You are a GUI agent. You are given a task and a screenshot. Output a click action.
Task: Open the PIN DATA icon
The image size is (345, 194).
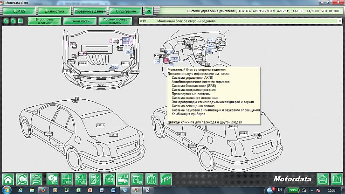pos(81,179)
